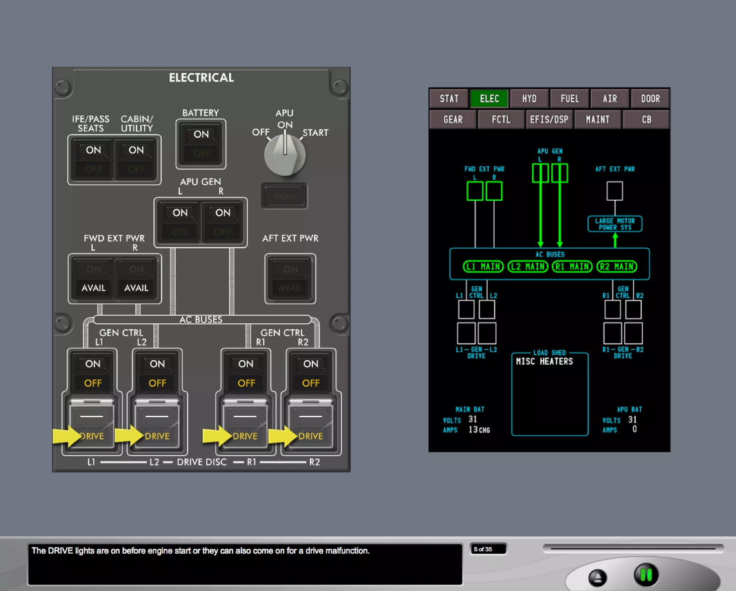
Task: Click the R2 MAIN bus indicator
Action: tap(617, 267)
